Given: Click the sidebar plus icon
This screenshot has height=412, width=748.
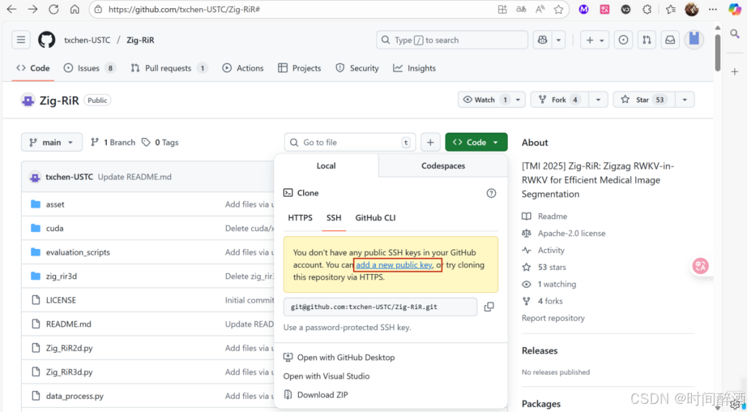Looking at the screenshot, I should (x=734, y=72).
